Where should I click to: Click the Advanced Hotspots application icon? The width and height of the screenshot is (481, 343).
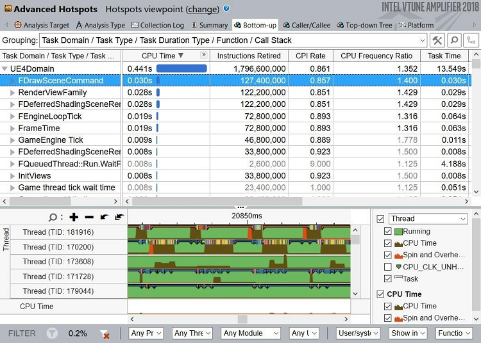click(x=8, y=8)
